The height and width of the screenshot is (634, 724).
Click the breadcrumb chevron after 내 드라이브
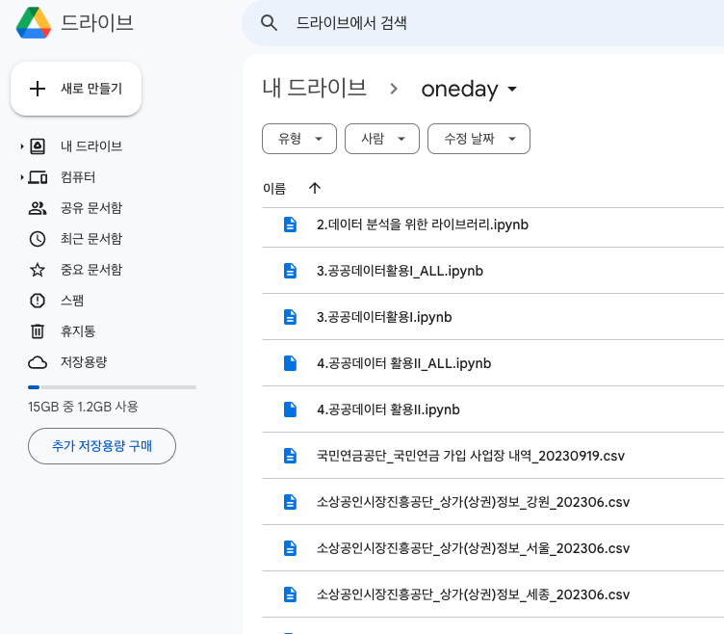point(394,89)
